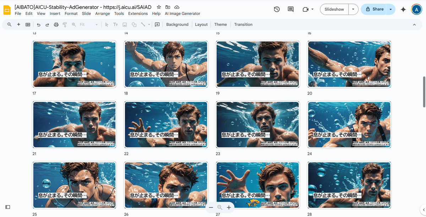This screenshot has width=426, height=217.
Task: Click the Layout button
Action: click(x=201, y=24)
